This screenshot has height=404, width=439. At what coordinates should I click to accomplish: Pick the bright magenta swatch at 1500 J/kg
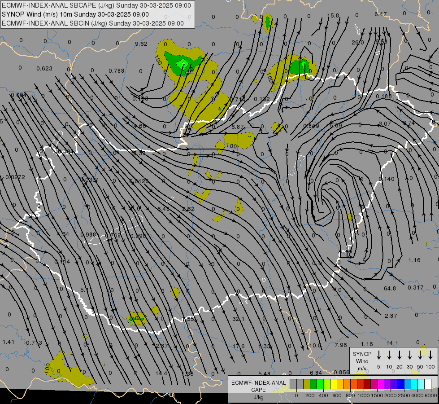coord(381,384)
